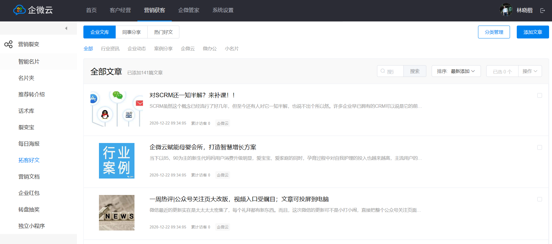Open the SCRM article thumbnail image
The height and width of the screenshot is (244, 552).
(x=117, y=109)
